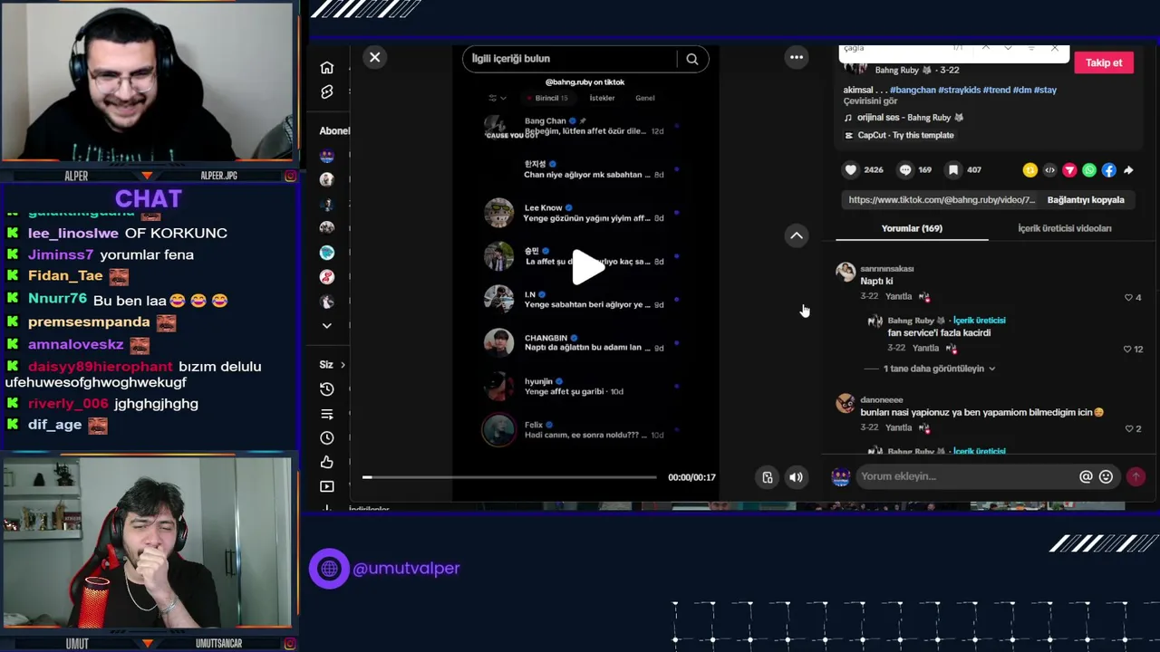1160x652 pixels.
Task: Open the #bangchan hashtag
Action: pyautogui.click(x=913, y=90)
